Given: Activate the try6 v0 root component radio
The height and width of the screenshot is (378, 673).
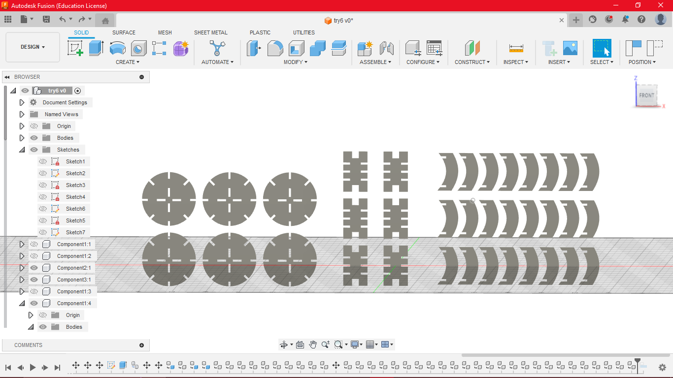Looking at the screenshot, I should (77, 91).
